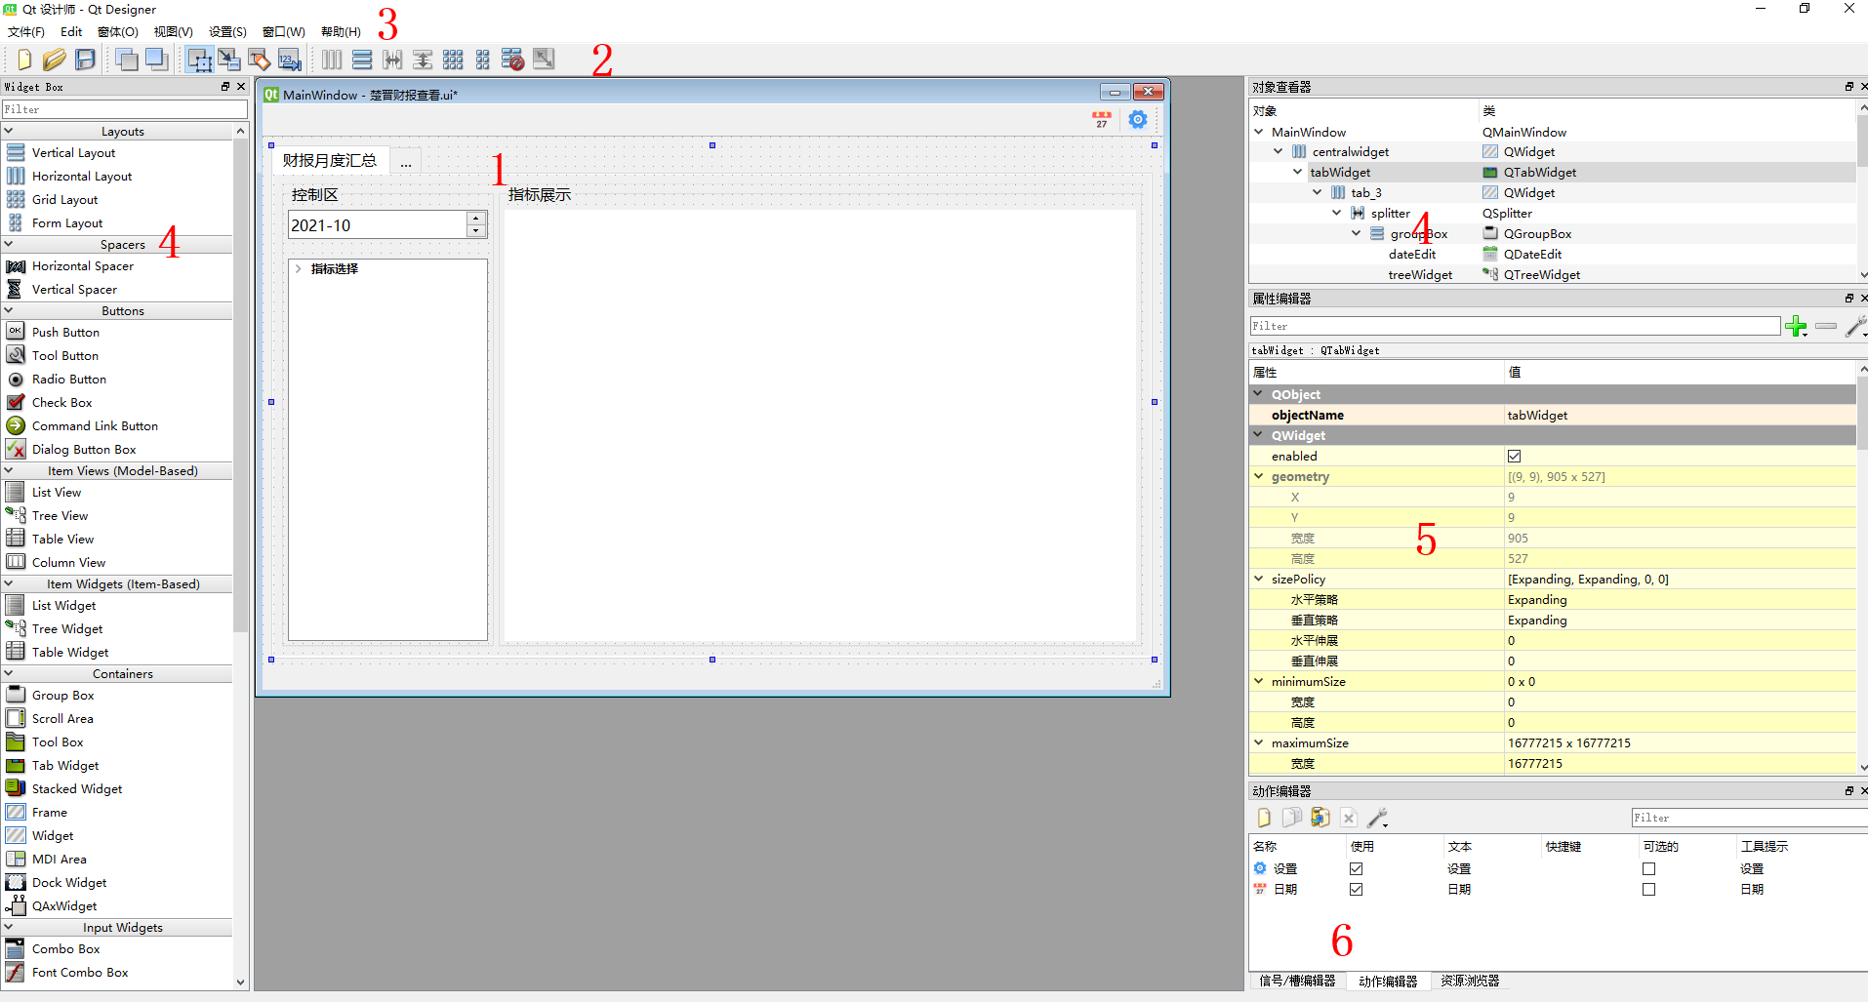Toggle 使用 checkbox for 日期 action
This screenshot has width=1868, height=1002.
coord(1356,889)
